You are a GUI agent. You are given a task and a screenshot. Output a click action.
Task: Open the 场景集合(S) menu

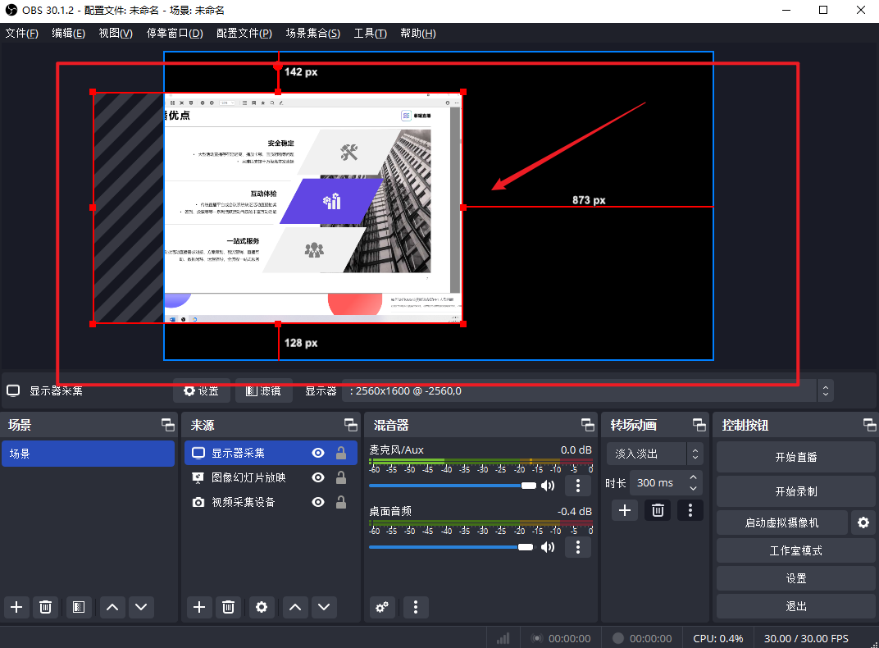pos(312,33)
